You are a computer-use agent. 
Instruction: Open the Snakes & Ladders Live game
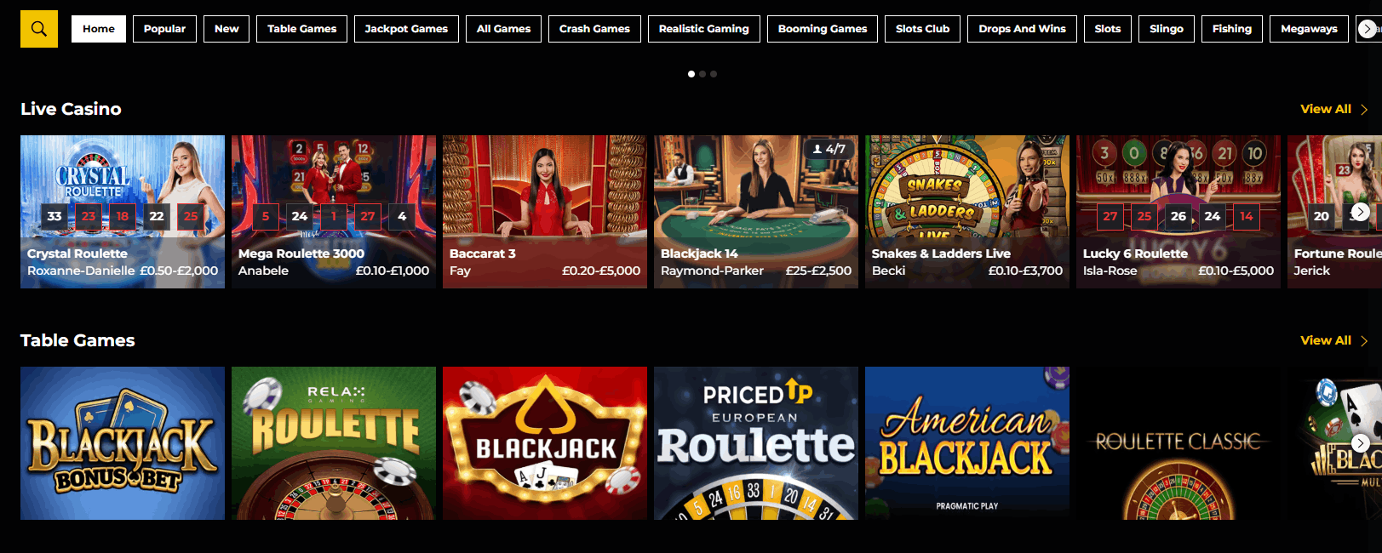tap(967, 212)
